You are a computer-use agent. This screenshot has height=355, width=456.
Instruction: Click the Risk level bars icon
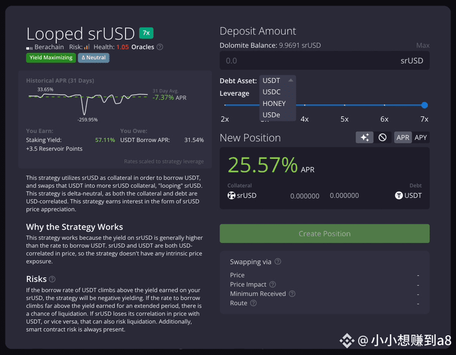[x=87, y=47]
